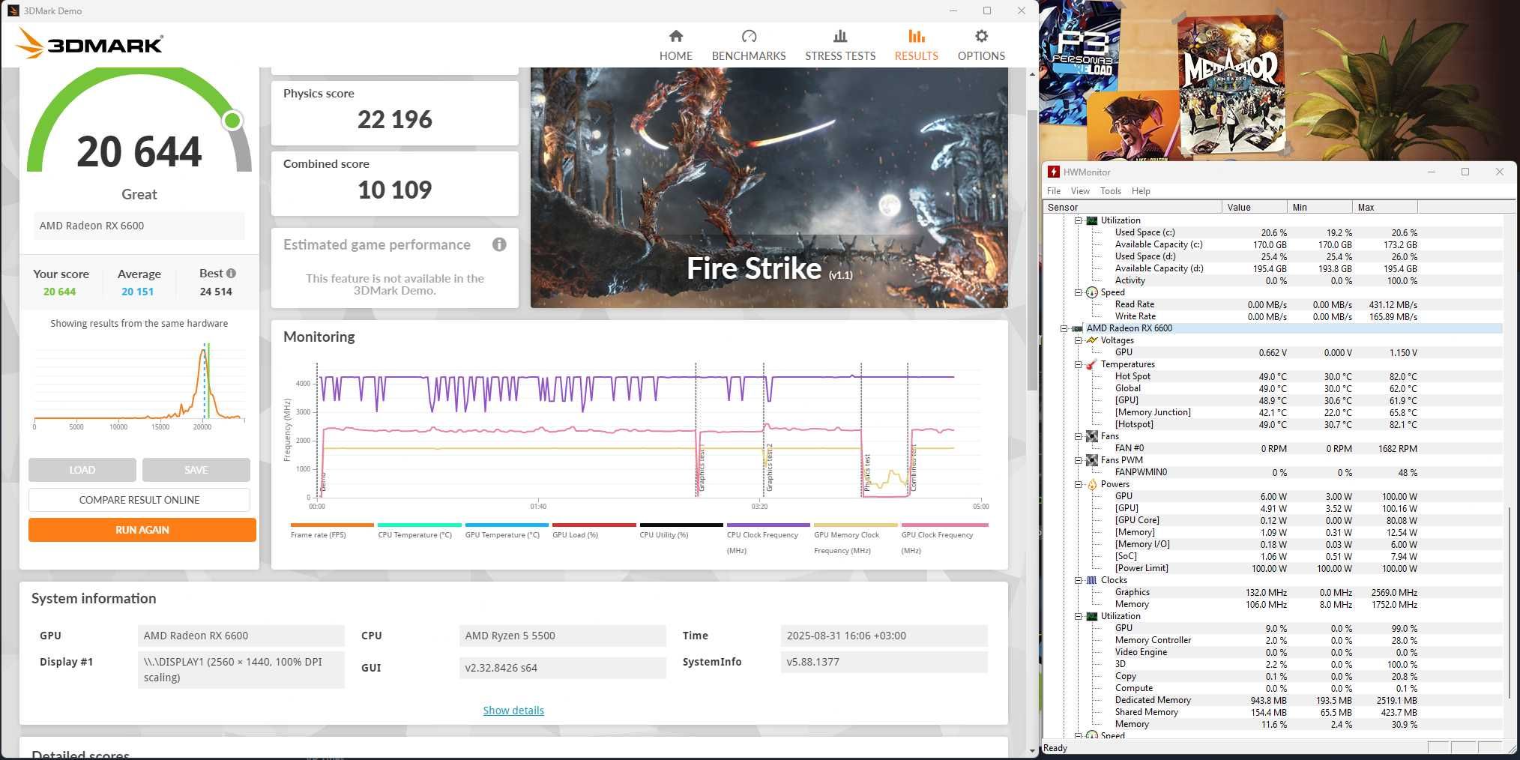This screenshot has width=1520, height=760.
Task: Click the Benchmarks gauge icon
Action: pyautogui.click(x=749, y=36)
